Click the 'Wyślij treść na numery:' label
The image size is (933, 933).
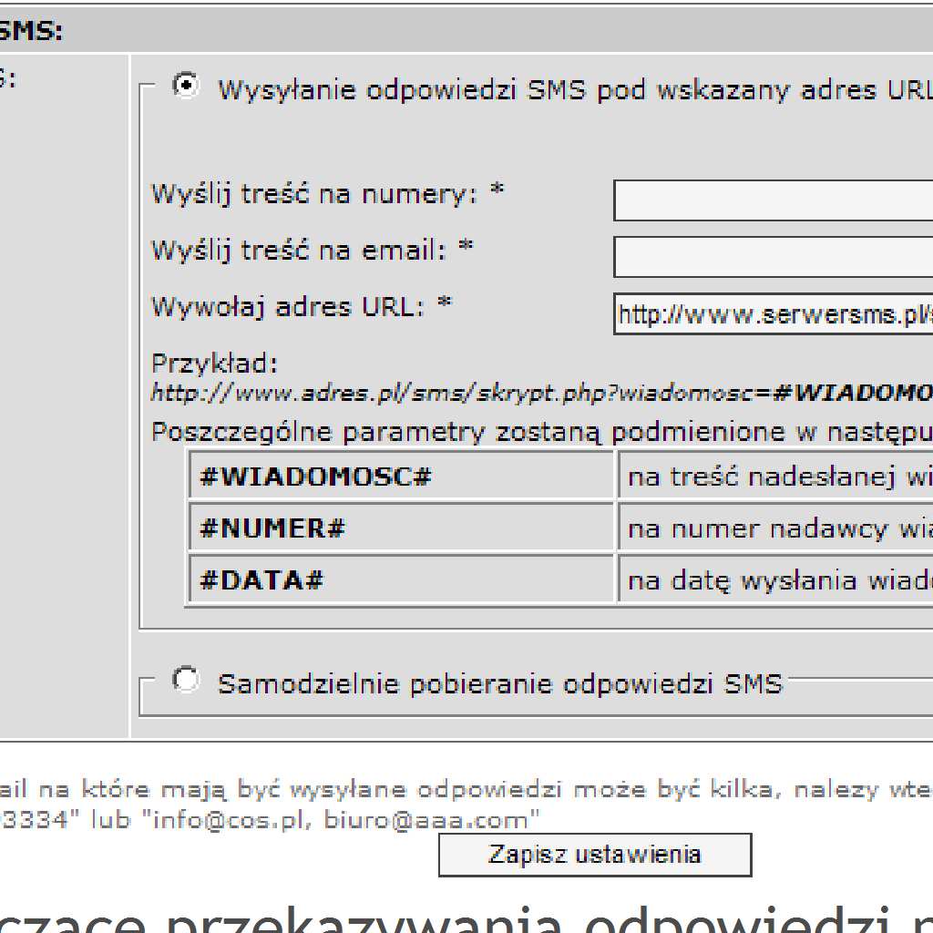tap(314, 195)
